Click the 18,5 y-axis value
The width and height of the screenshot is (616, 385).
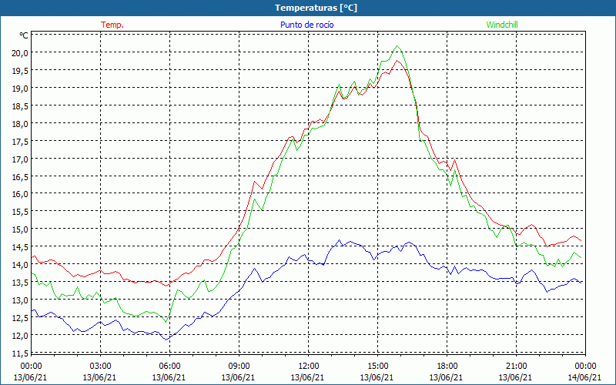click(x=20, y=106)
